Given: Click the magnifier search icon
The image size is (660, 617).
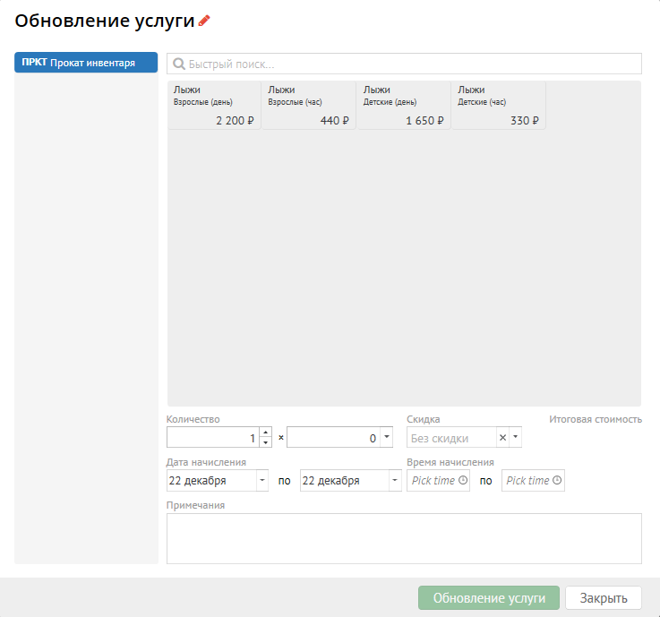Looking at the screenshot, I should point(178,64).
